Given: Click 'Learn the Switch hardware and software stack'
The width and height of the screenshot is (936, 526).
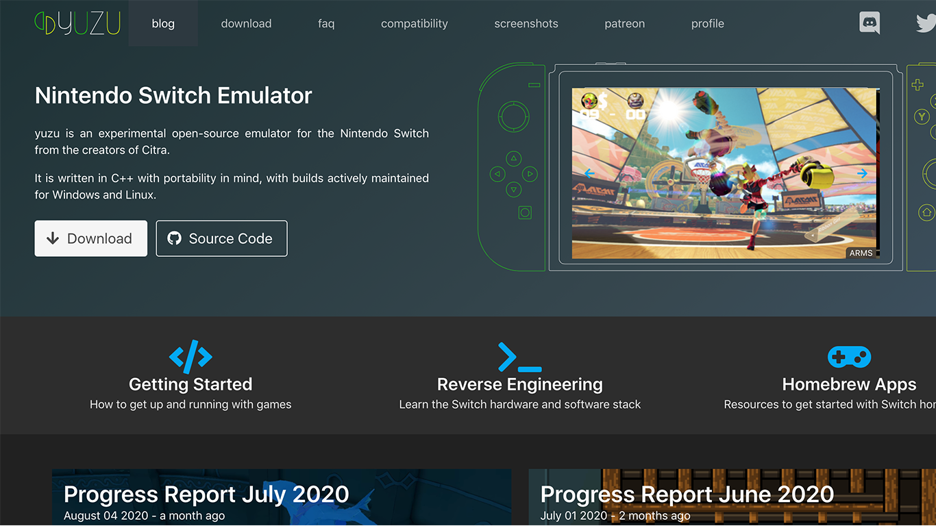Looking at the screenshot, I should tap(520, 404).
